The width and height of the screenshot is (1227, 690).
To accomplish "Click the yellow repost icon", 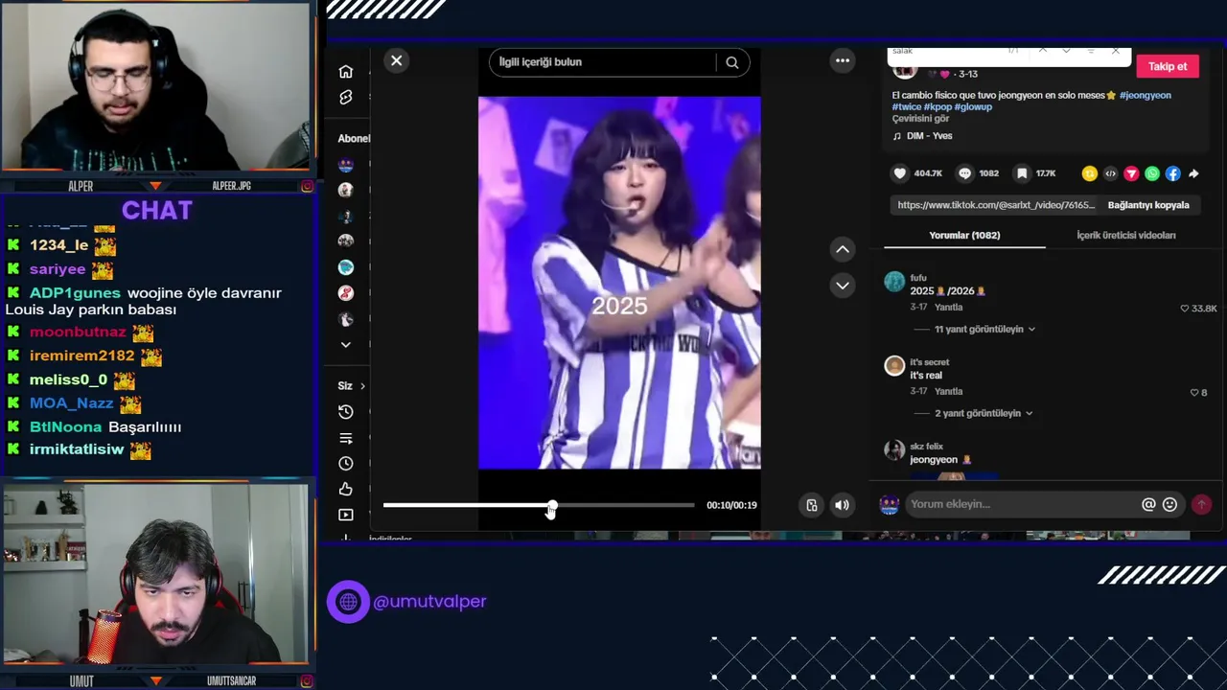I will (1090, 173).
